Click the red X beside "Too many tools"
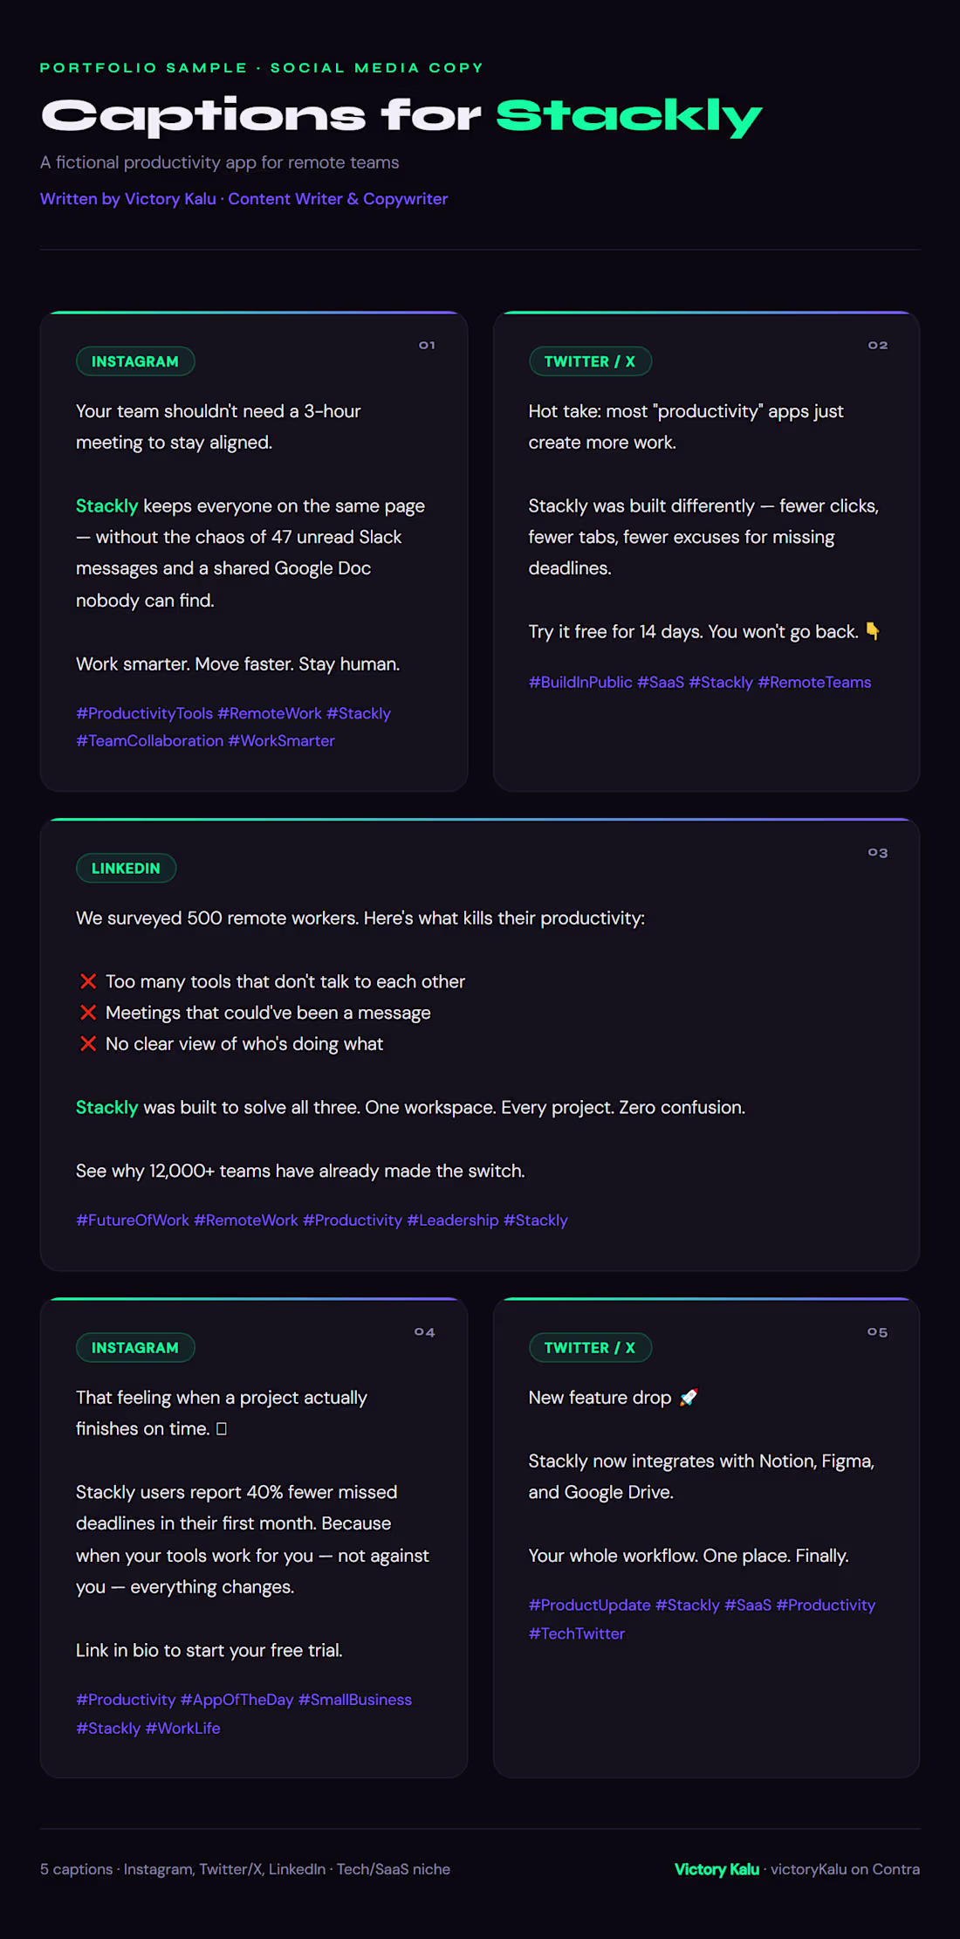Viewport: 960px width, 1939px height. click(x=88, y=981)
